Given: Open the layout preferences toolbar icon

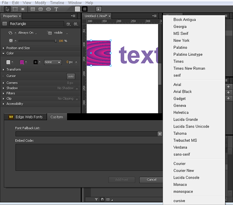Looking at the screenshot, I should [x=99, y=9].
